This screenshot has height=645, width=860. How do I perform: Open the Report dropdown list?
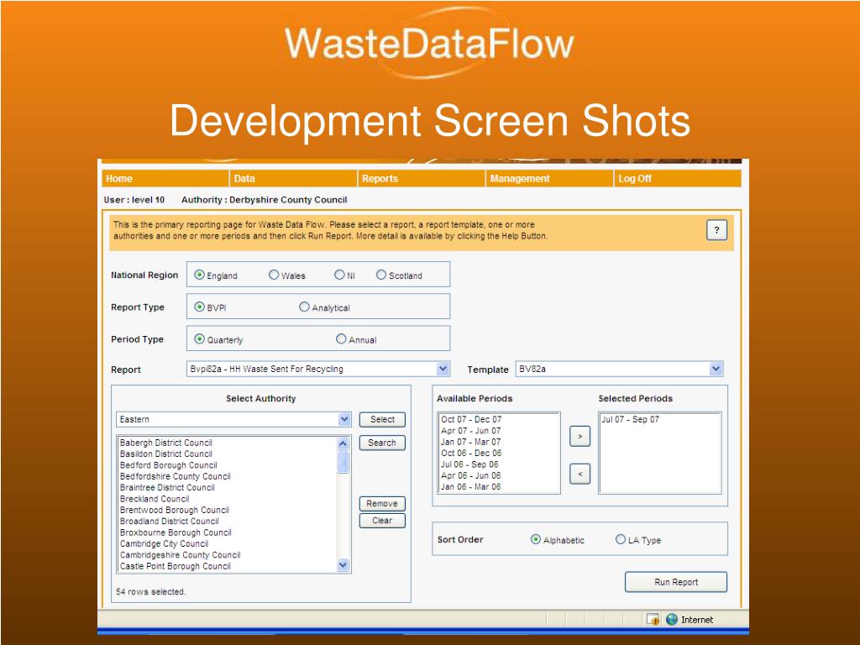click(443, 370)
